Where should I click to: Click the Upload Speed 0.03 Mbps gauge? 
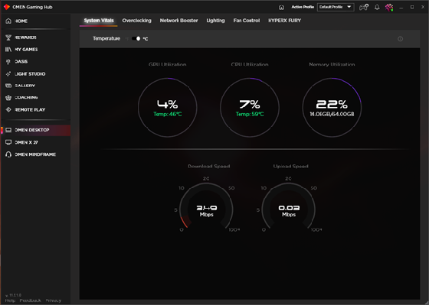[289, 206]
